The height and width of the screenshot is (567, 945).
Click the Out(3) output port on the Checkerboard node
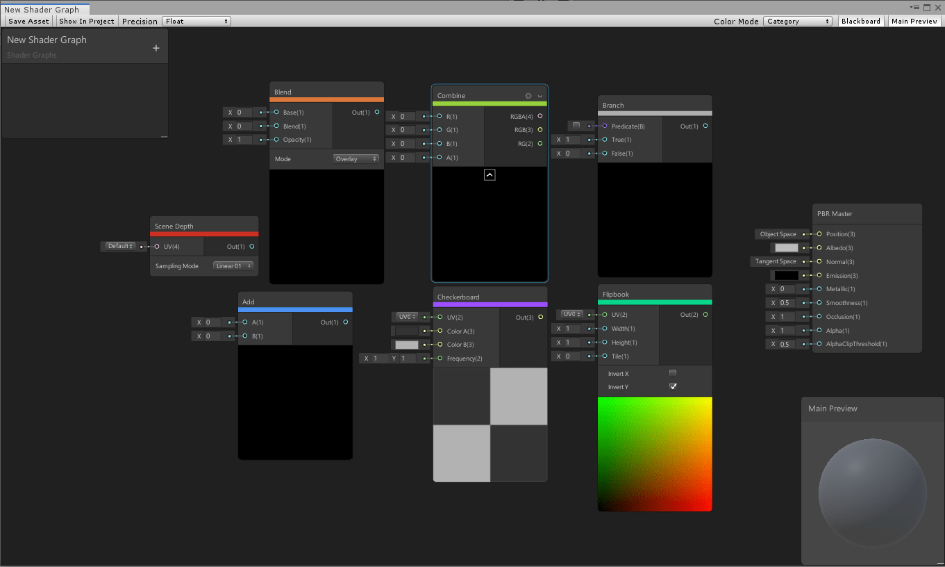click(540, 317)
